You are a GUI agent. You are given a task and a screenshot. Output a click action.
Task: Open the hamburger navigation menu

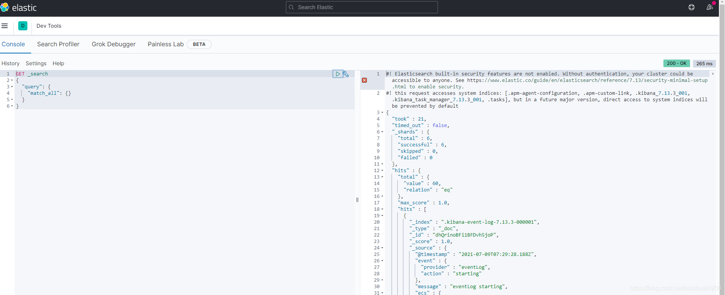click(x=5, y=26)
